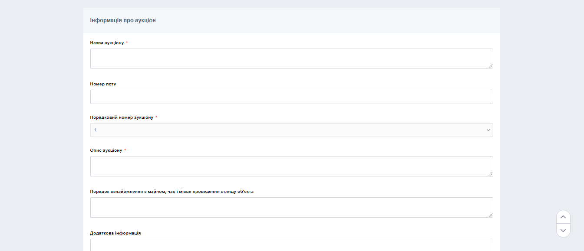Click the Назва аукціону field label
The image size is (584, 251).
(x=107, y=43)
